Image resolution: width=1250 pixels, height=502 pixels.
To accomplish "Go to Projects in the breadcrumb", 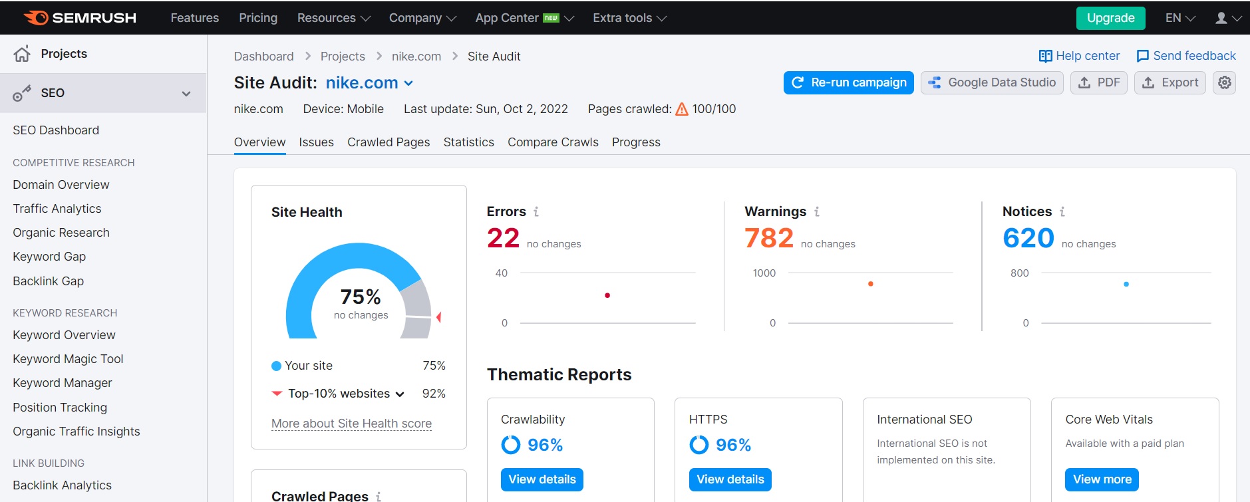I will (343, 57).
